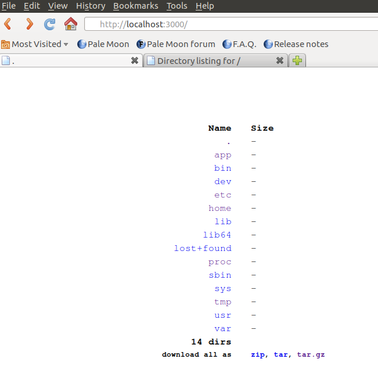The image size is (378, 391).
Task: Open the Most Visited folder icon
Action: point(5,44)
